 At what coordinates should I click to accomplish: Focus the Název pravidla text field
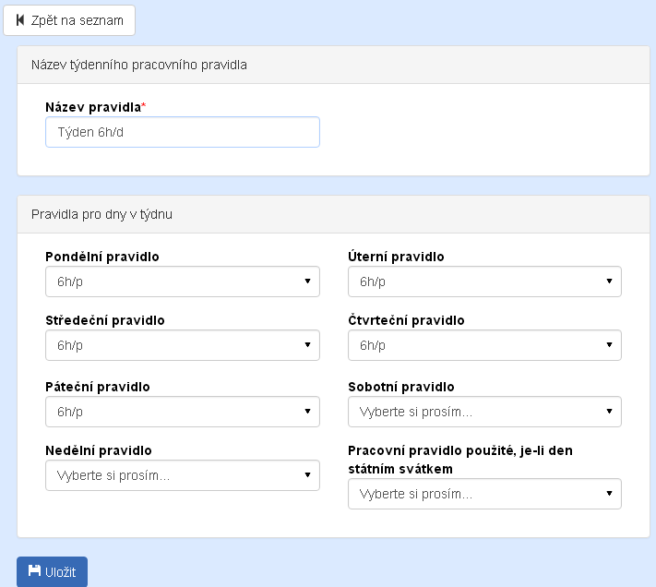pyautogui.click(x=182, y=132)
